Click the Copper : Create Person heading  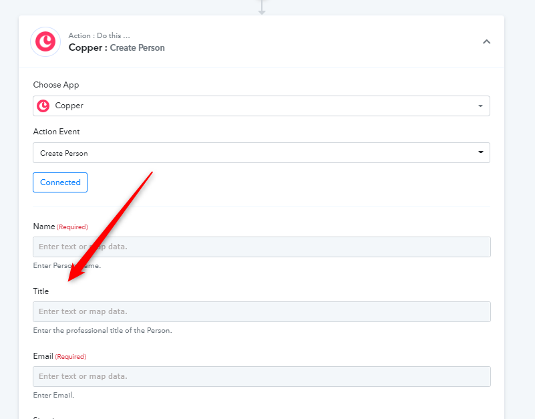(117, 48)
